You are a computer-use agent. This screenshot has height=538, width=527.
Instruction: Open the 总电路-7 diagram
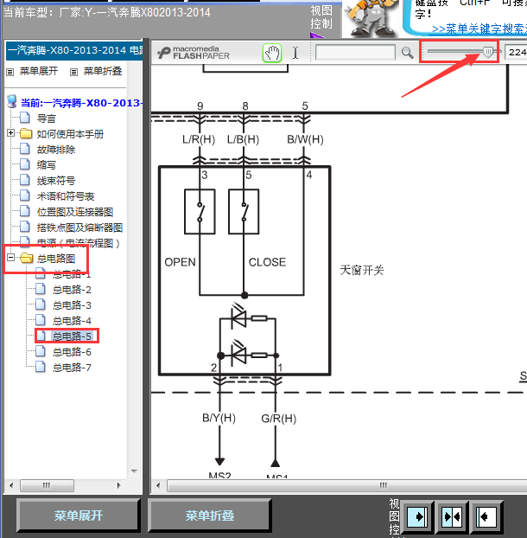point(72,368)
